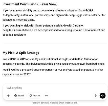Start dictation with the microphone icon
108x106 pixels.
pyautogui.click(x=96, y=96)
